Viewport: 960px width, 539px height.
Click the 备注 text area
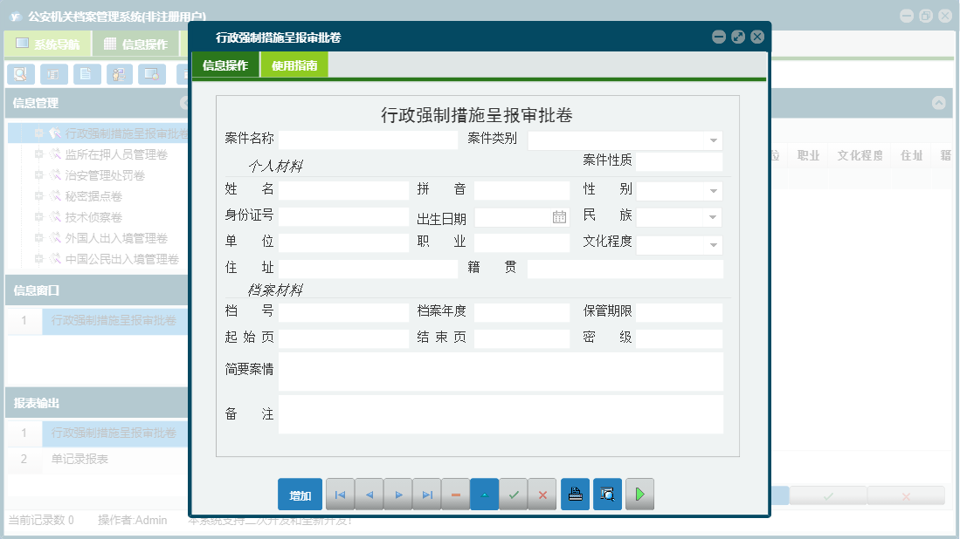pos(501,414)
